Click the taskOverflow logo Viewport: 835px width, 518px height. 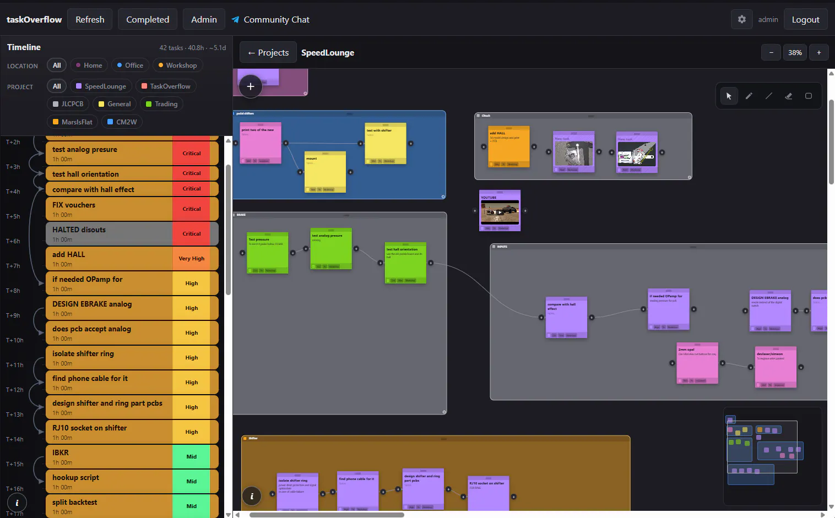pos(34,19)
